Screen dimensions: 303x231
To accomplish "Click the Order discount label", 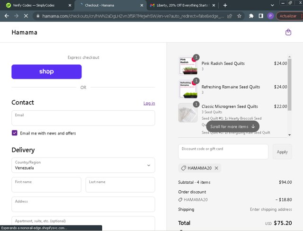I will [192, 192].
